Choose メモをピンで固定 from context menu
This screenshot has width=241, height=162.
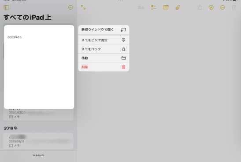104,40
